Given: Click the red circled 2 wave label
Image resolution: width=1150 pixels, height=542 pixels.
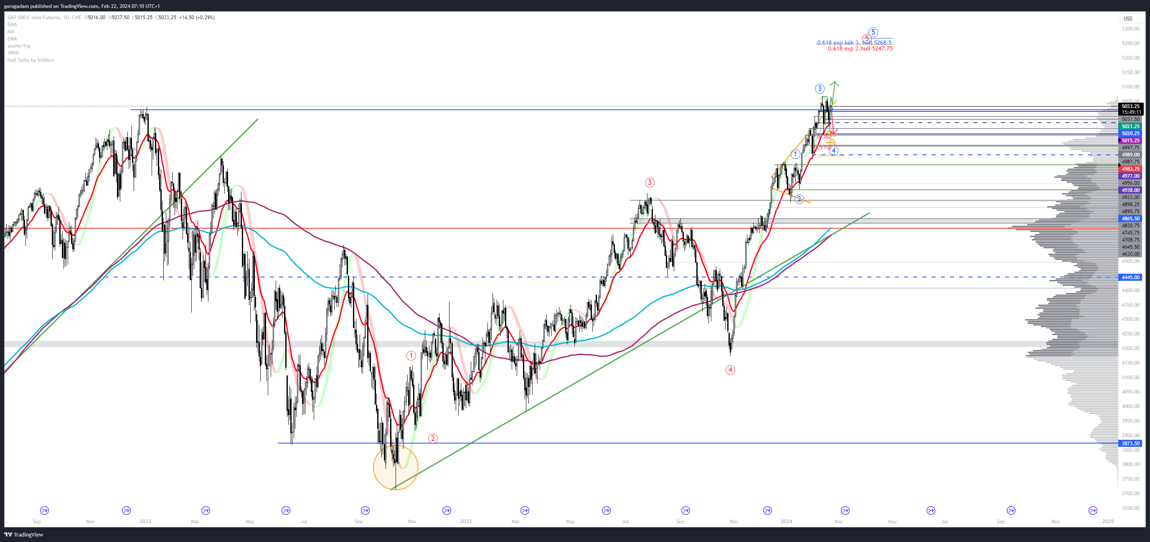Looking at the screenshot, I should point(433,439).
